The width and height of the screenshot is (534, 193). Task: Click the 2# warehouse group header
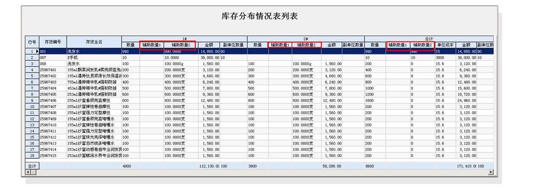(306, 39)
